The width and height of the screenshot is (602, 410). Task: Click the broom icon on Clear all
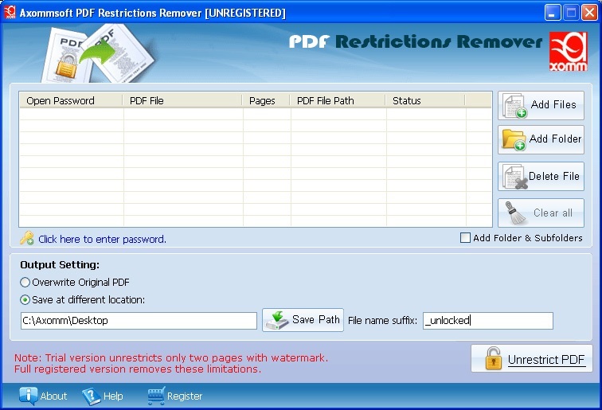tap(515, 213)
